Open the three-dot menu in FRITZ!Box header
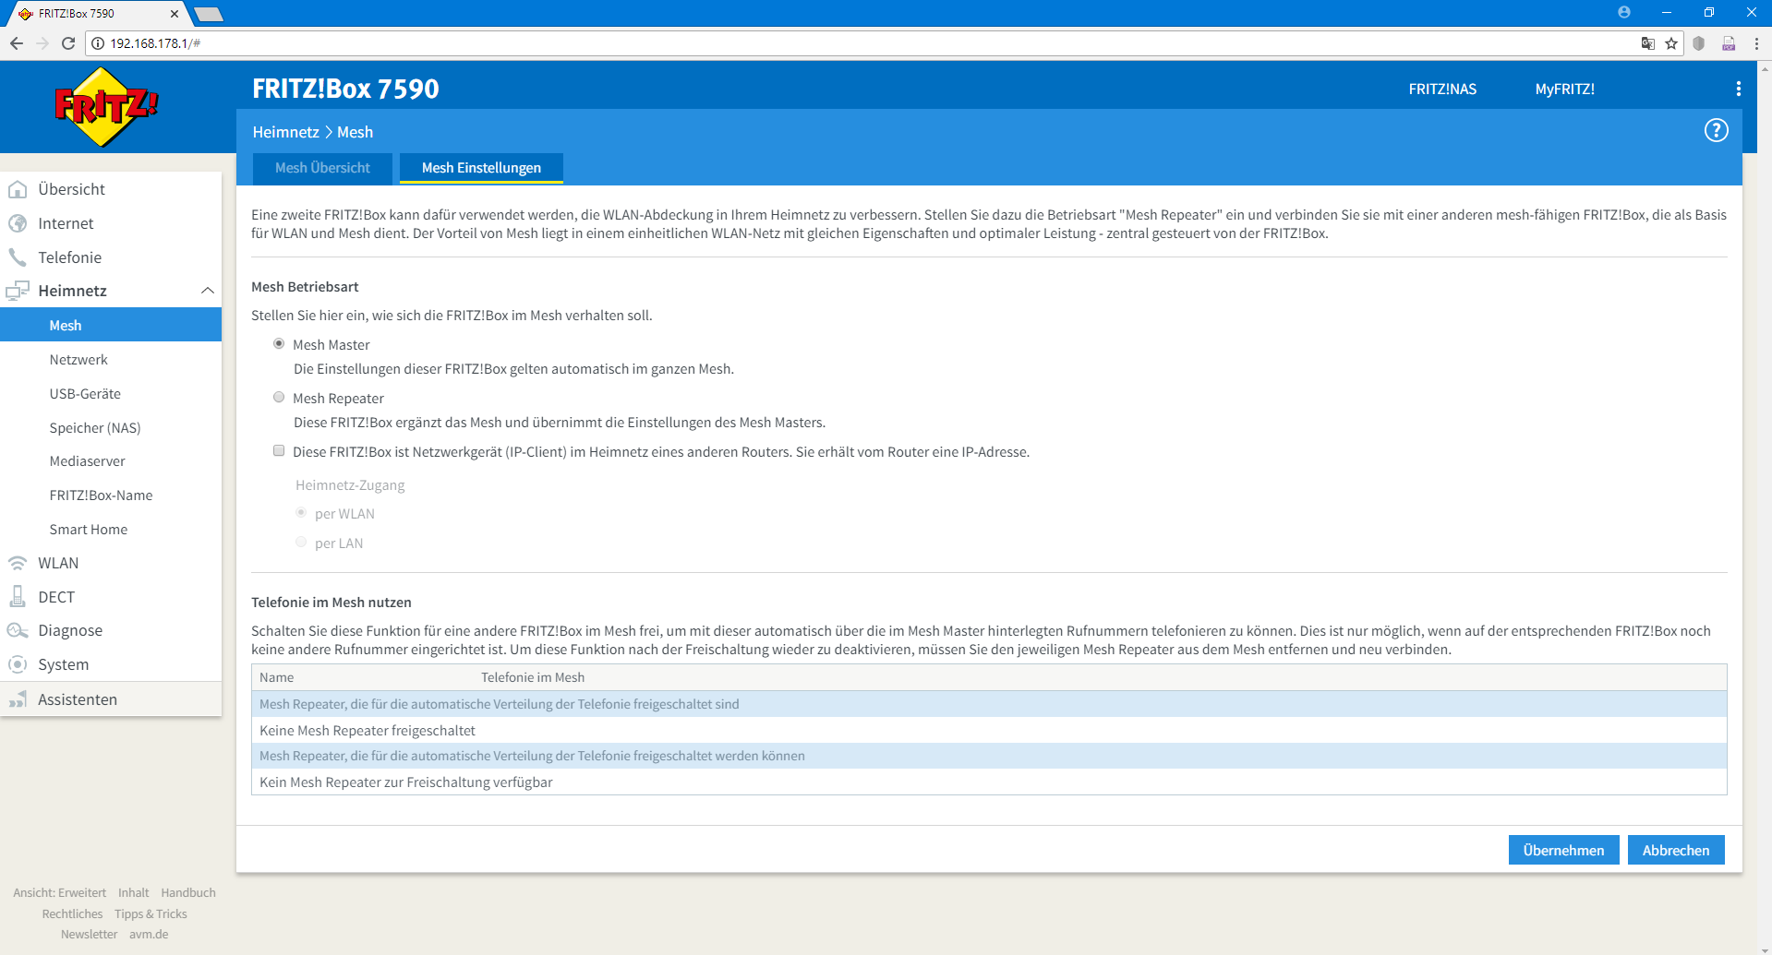 pyautogui.click(x=1739, y=89)
